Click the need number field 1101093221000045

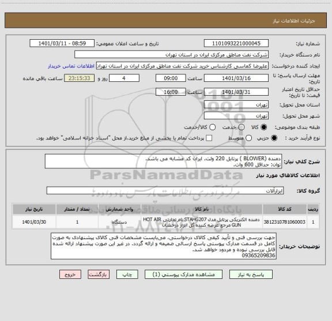(236, 43)
